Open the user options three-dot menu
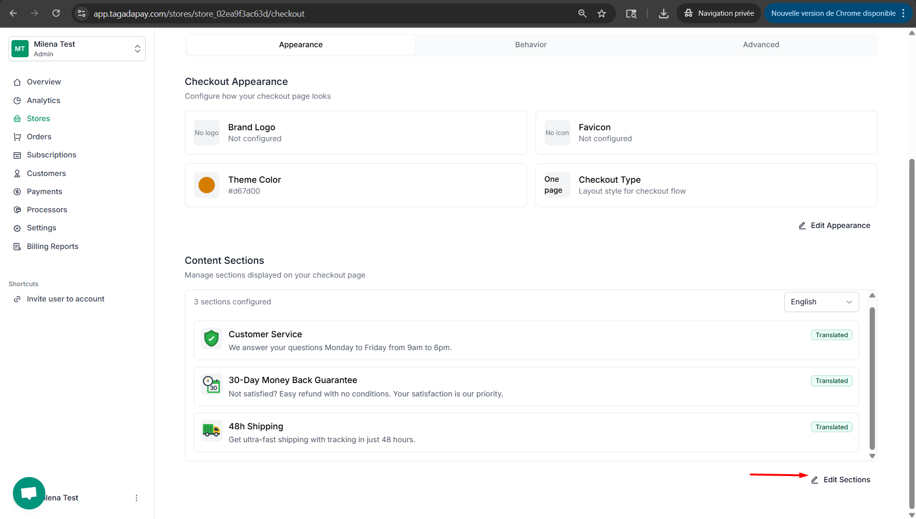916x519 pixels. pyautogui.click(x=137, y=498)
